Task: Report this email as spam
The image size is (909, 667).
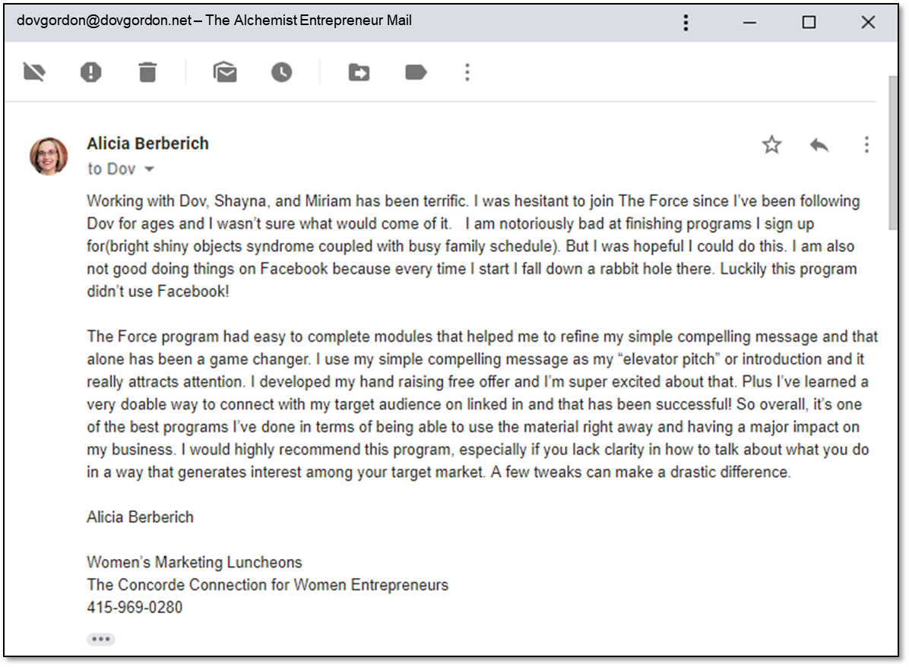Action: tap(91, 73)
